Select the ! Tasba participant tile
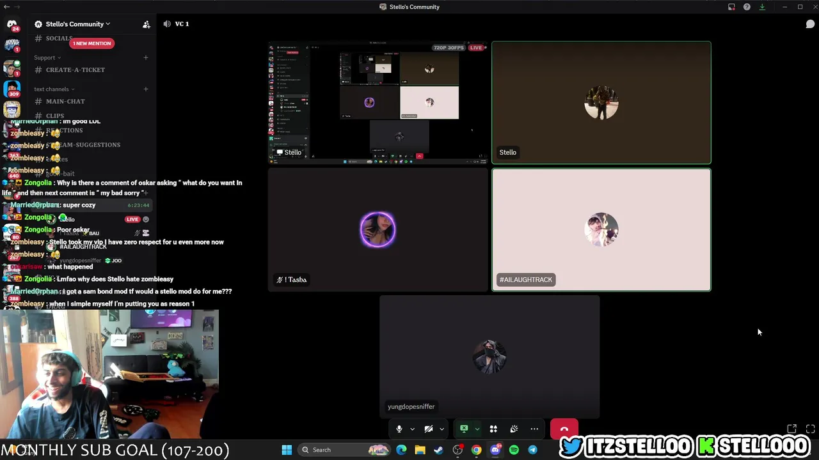 click(378, 229)
